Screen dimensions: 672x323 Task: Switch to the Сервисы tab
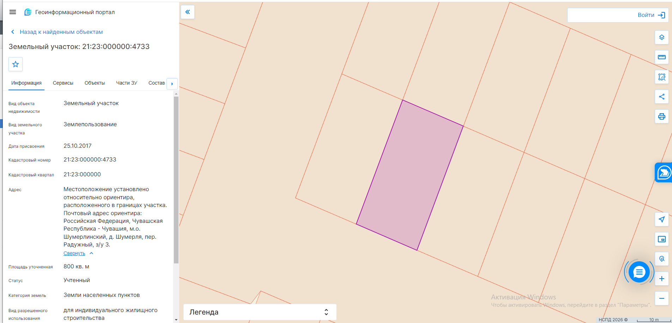63,83
